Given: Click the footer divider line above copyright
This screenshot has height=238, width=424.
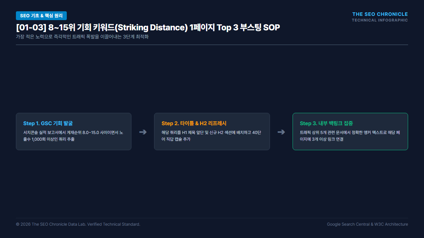Looking at the screenshot, I should 212,218.
